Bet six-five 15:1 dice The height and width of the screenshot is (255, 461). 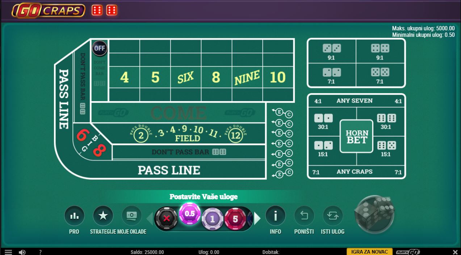click(386, 149)
